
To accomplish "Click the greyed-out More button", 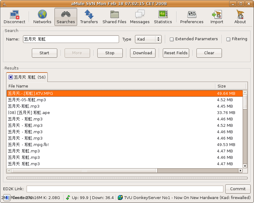I will [x=77, y=53].
